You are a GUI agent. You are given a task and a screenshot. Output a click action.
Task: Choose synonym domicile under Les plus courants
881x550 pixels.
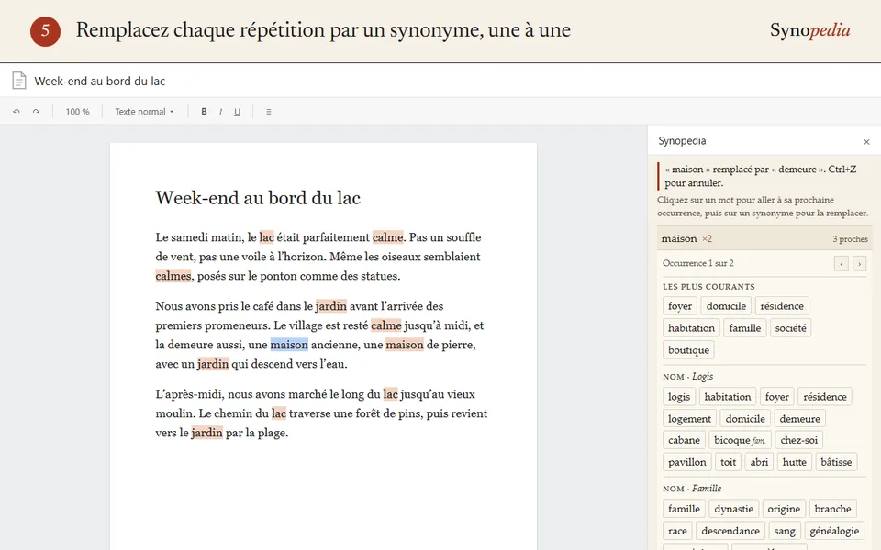point(726,306)
